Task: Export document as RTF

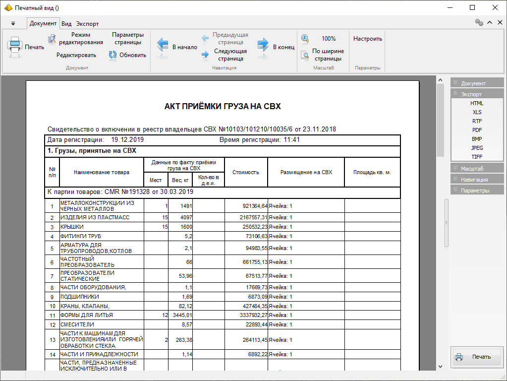Action: pos(477,121)
